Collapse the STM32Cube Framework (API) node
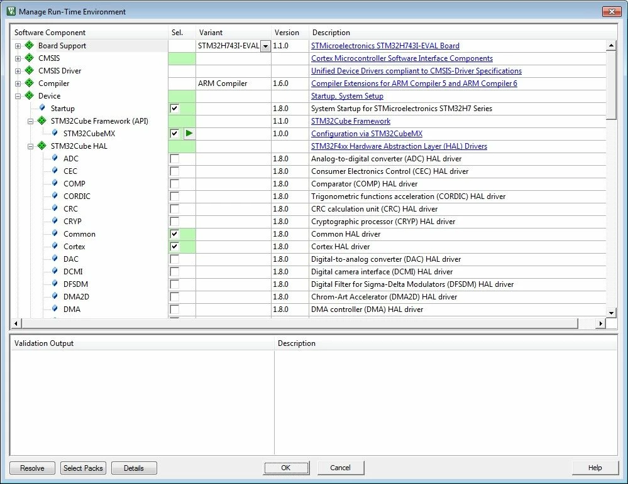The height and width of the screenshot is (484, 628). coord(30,121)
